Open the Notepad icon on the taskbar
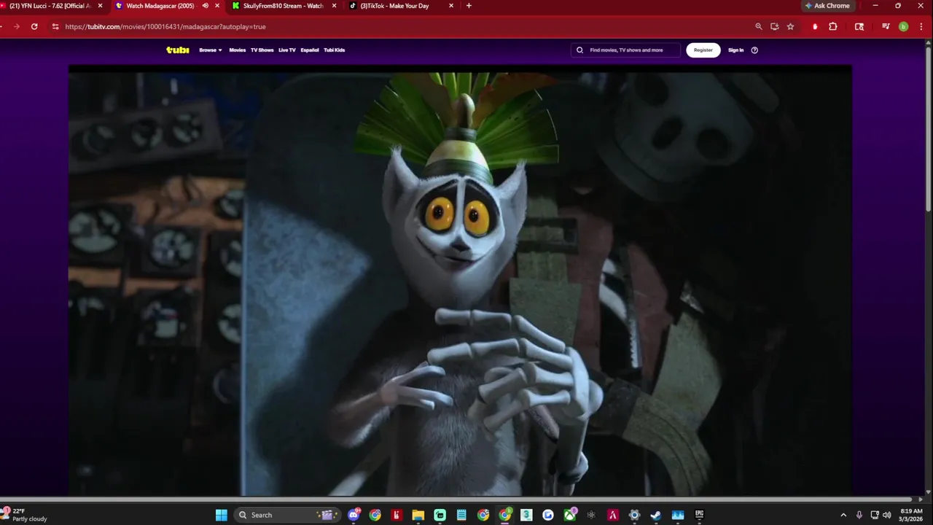933x525 pixels. pyautogui.click(x=461, y=515)
